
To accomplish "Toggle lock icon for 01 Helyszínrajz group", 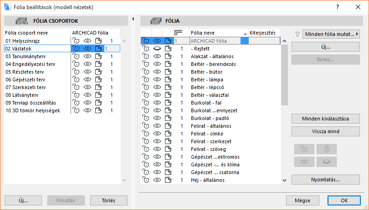I will pyautogui.click(x=76, y=41).
